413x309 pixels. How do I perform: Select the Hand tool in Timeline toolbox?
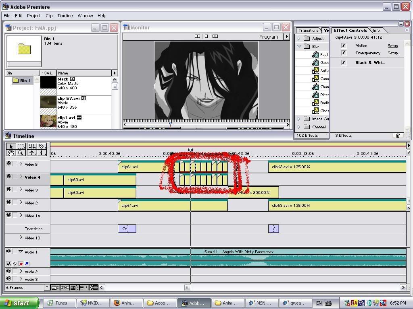(x=11, y=153)
